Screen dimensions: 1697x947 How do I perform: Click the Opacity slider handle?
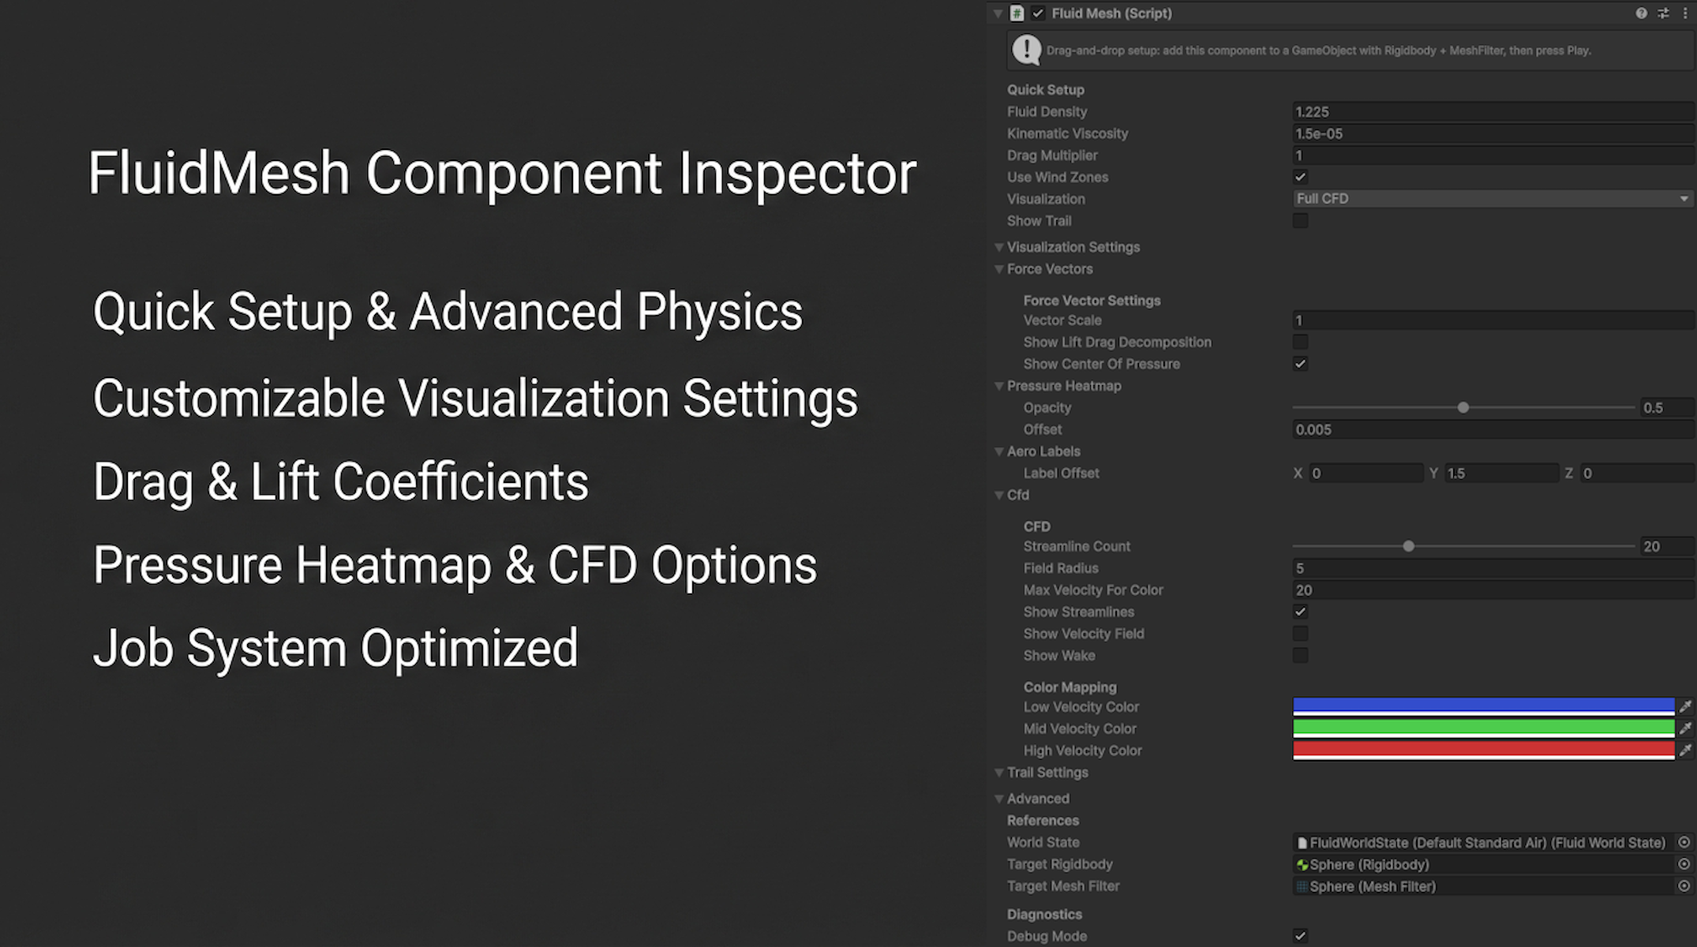(1463, 408)
